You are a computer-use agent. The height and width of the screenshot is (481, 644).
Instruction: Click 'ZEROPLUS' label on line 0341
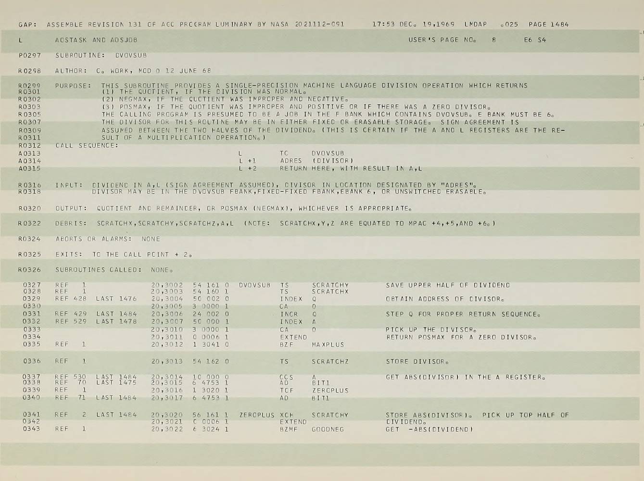(x=257, y=415)
